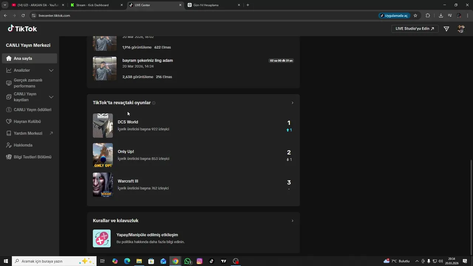Image resolution: width=473 pixels, height=266 pixels.
Task: Click the Hakkımda person icon
Action: tap(9, 145)
